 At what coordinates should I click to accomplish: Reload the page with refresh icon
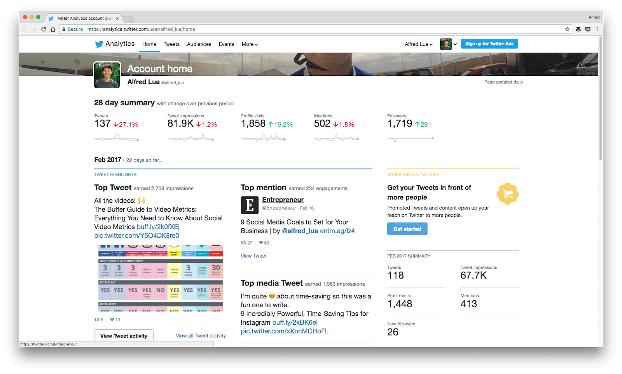point(44,29)
